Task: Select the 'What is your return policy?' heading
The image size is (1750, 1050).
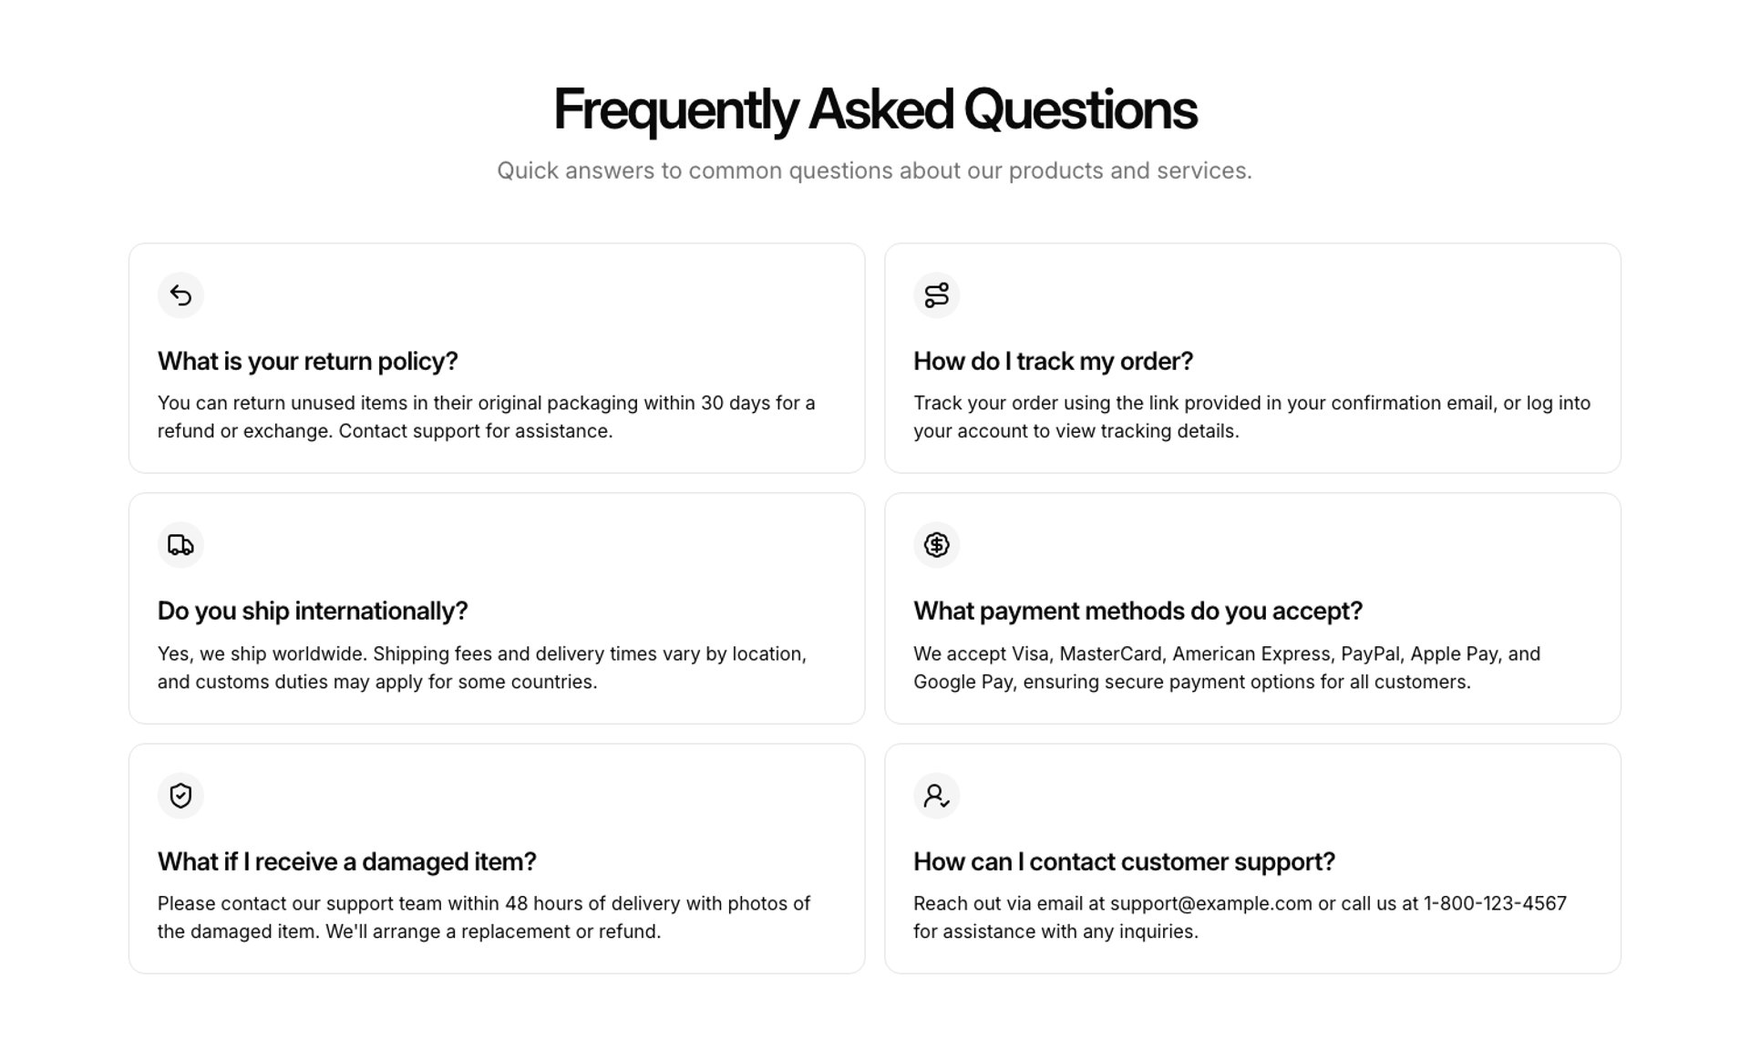Action: pyautogui.click(x=307, y=361)
